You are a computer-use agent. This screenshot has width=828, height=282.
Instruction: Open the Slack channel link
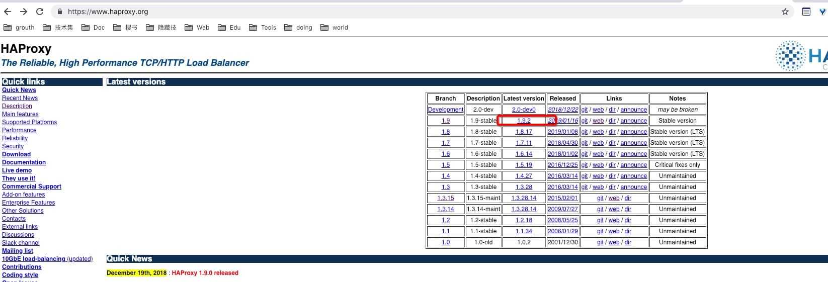click(21, 243)
